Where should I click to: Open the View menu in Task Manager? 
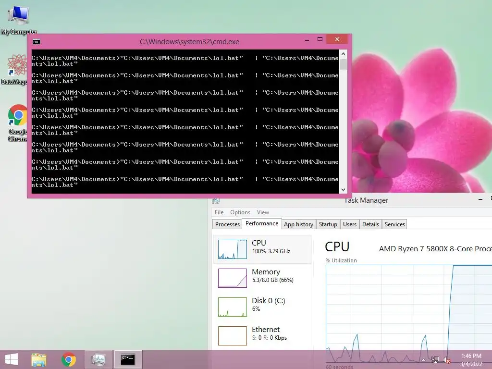263,212
